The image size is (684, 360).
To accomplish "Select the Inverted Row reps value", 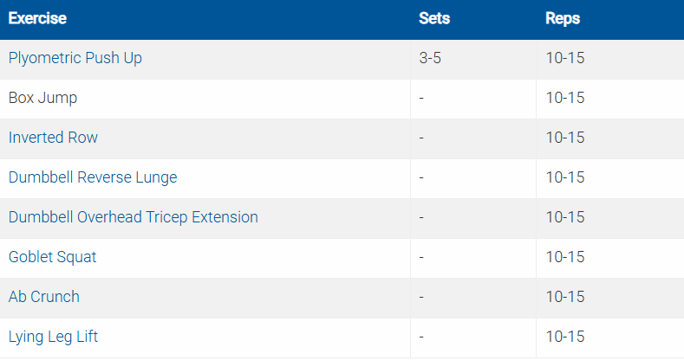I will 565,138.
